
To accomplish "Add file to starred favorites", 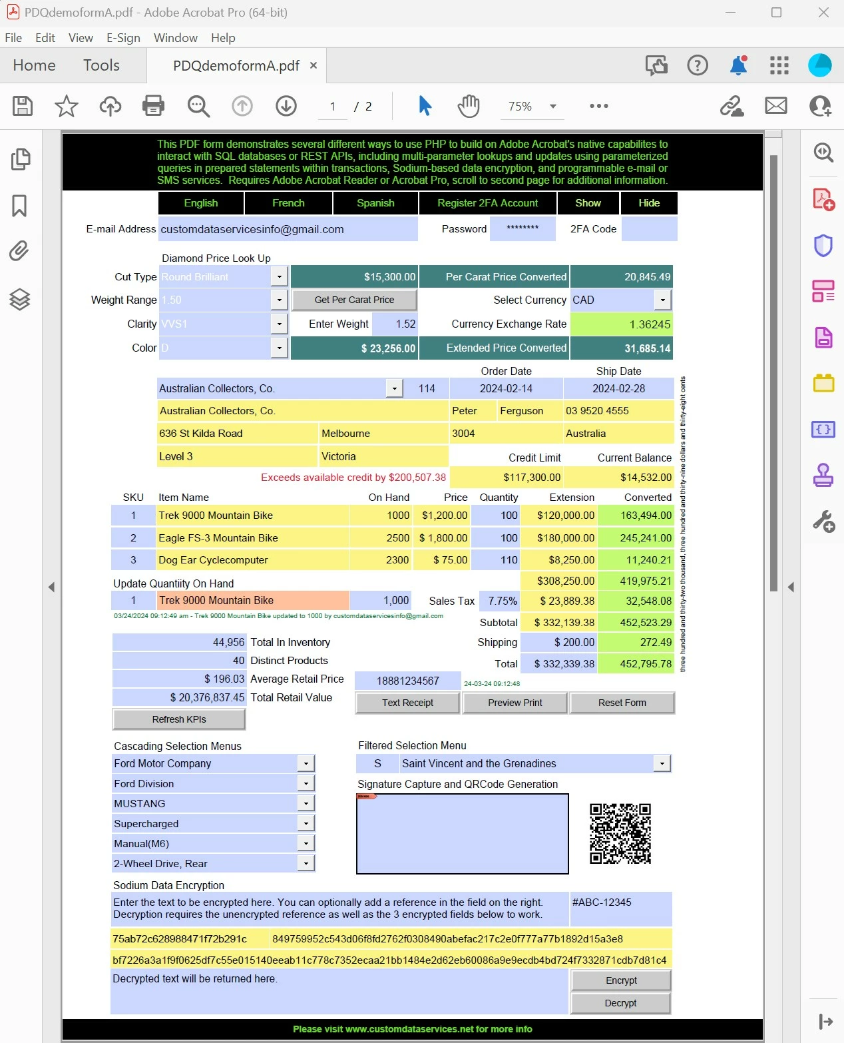I will [67, 106].
